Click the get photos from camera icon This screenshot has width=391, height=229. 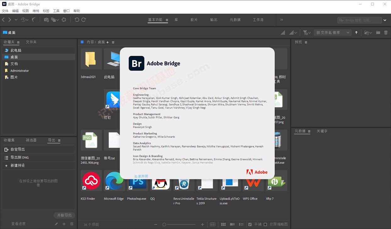coord(47,20)
